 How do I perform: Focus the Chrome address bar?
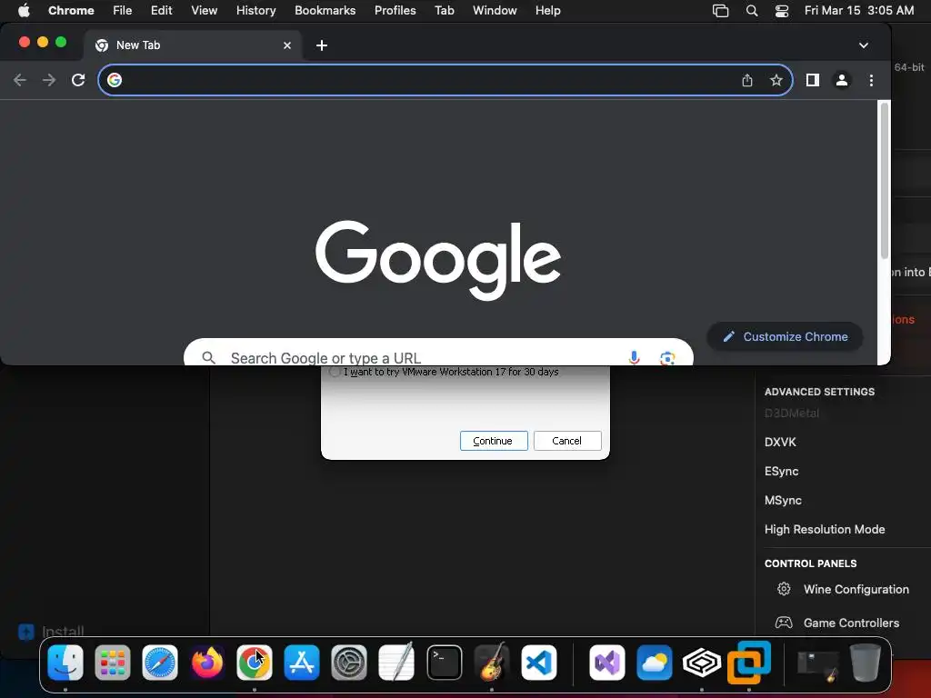click(x=445, y=80)
